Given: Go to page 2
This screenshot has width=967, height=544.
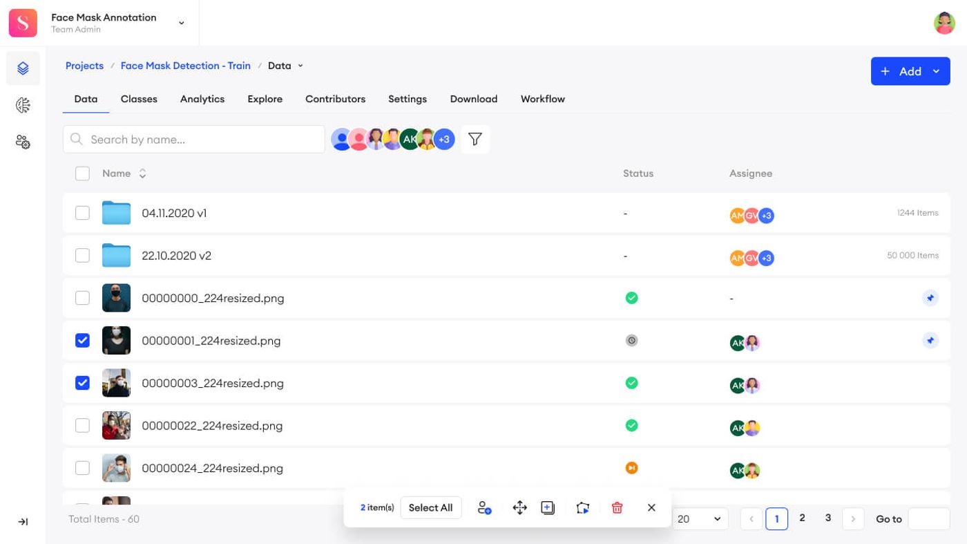Looking at the screenshot, I should [802, 518].
